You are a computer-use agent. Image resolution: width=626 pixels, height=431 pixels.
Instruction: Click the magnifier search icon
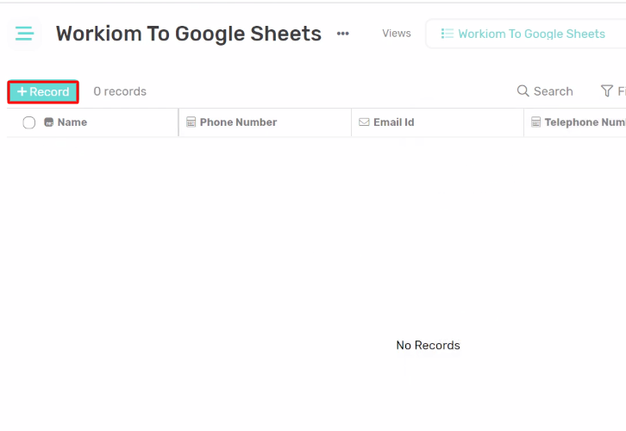tap(523, 91)
